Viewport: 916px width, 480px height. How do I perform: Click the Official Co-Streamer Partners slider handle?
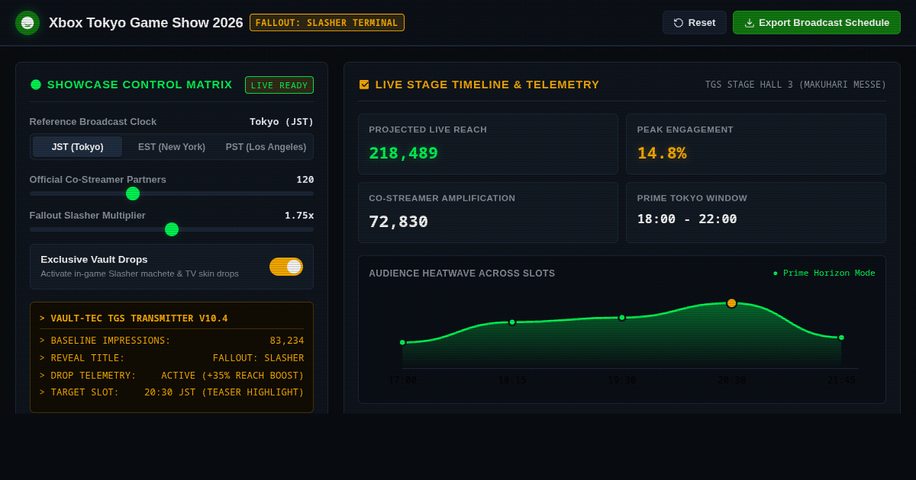point(133,194)
